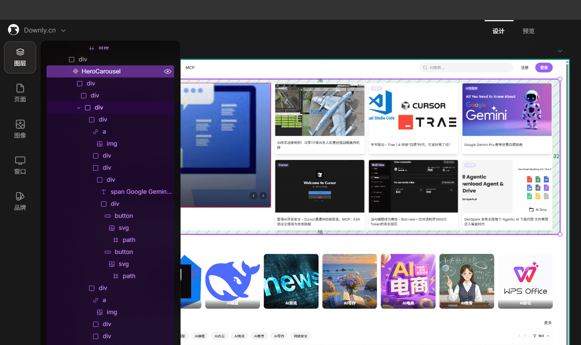This screenshot has height=345, width=581.
Task: Click the 注册 register link
Action: pyautogui.click(x=525, y=68)
